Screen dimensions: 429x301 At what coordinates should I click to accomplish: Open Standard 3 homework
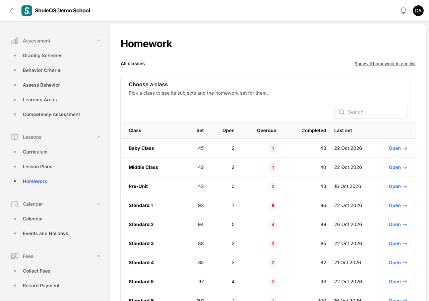click(398, 243)
